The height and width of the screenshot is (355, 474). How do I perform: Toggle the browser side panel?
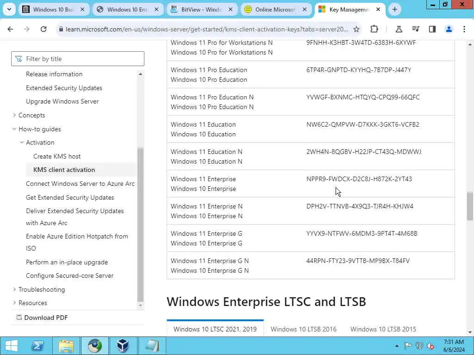coord(432,29)
